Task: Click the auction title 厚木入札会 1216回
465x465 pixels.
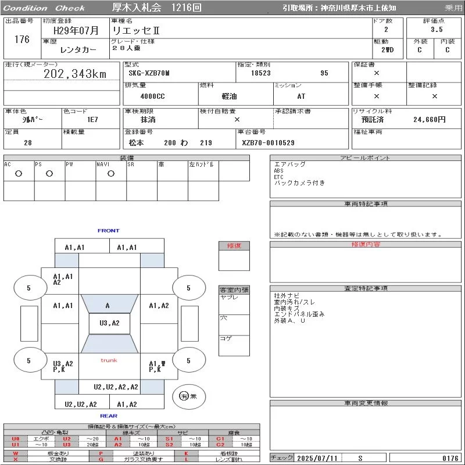Action: [156, 8]
